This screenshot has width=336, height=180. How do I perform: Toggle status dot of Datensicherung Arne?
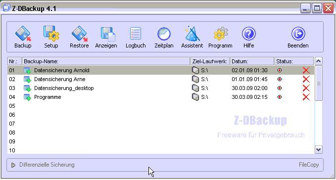280,79
